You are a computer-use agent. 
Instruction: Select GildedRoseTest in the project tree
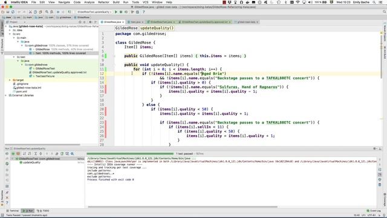click(x=45, y=68)
